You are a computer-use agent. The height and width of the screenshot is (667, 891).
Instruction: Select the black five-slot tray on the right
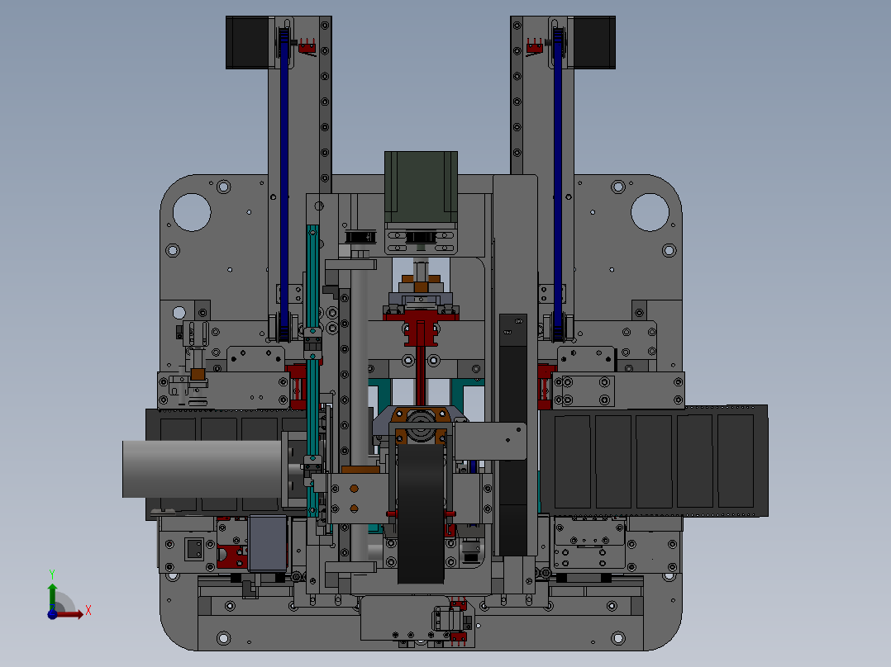coord(654,461)
